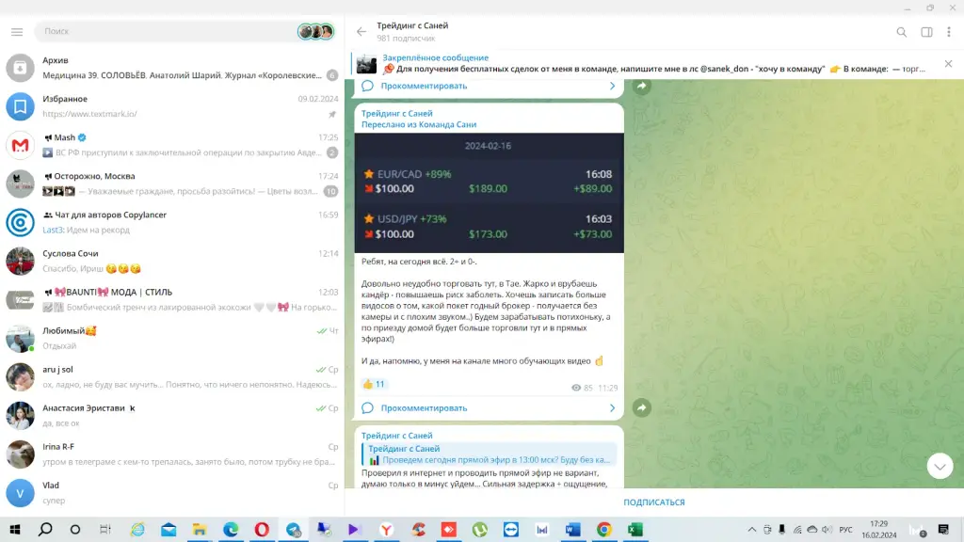
Task: Open Microsoft Word from taskbar
Action: (x=572, y=530)
